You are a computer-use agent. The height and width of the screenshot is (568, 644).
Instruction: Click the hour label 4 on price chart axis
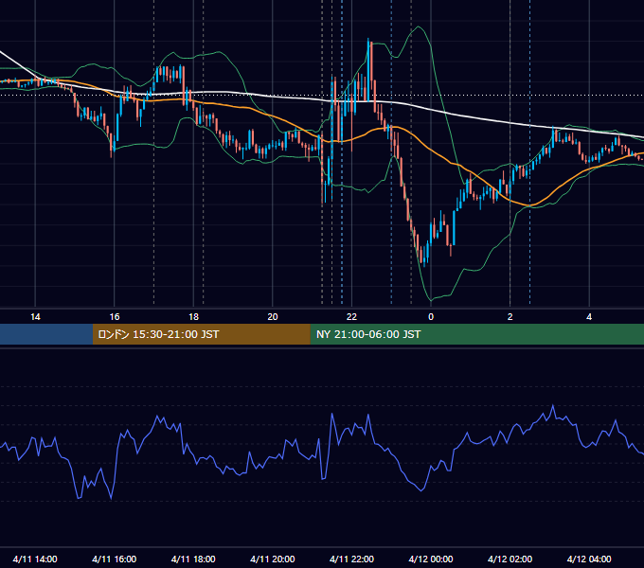point(589,317)
